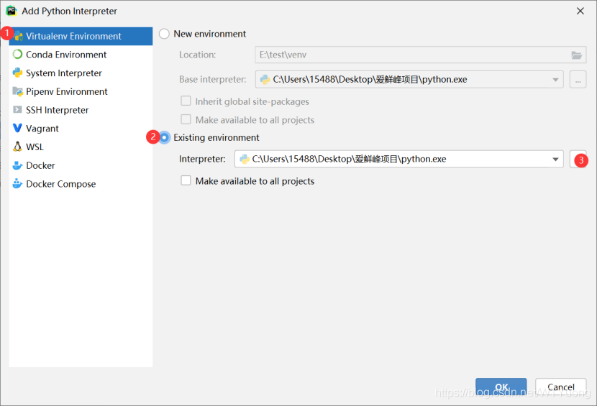Open System Interpreter option
The width and height of the screenshot is (597, 406).
click(x=81, y=73)
